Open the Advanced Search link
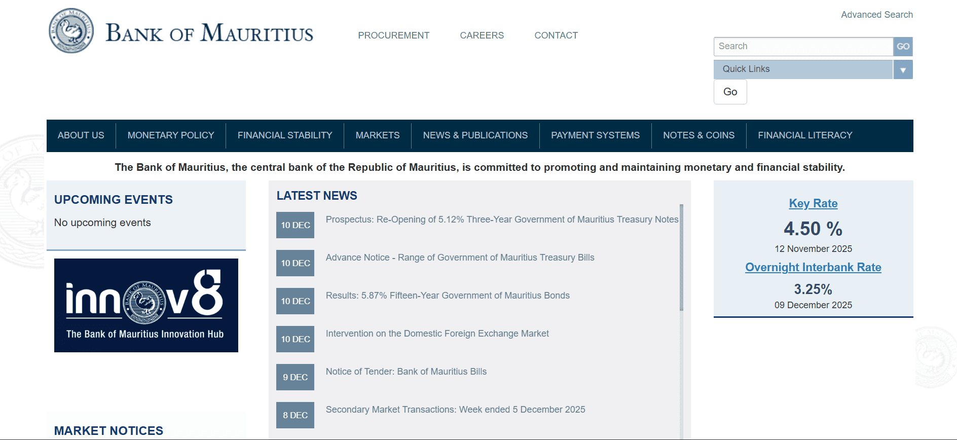The image size is (957, 440). tap(876, 15)
